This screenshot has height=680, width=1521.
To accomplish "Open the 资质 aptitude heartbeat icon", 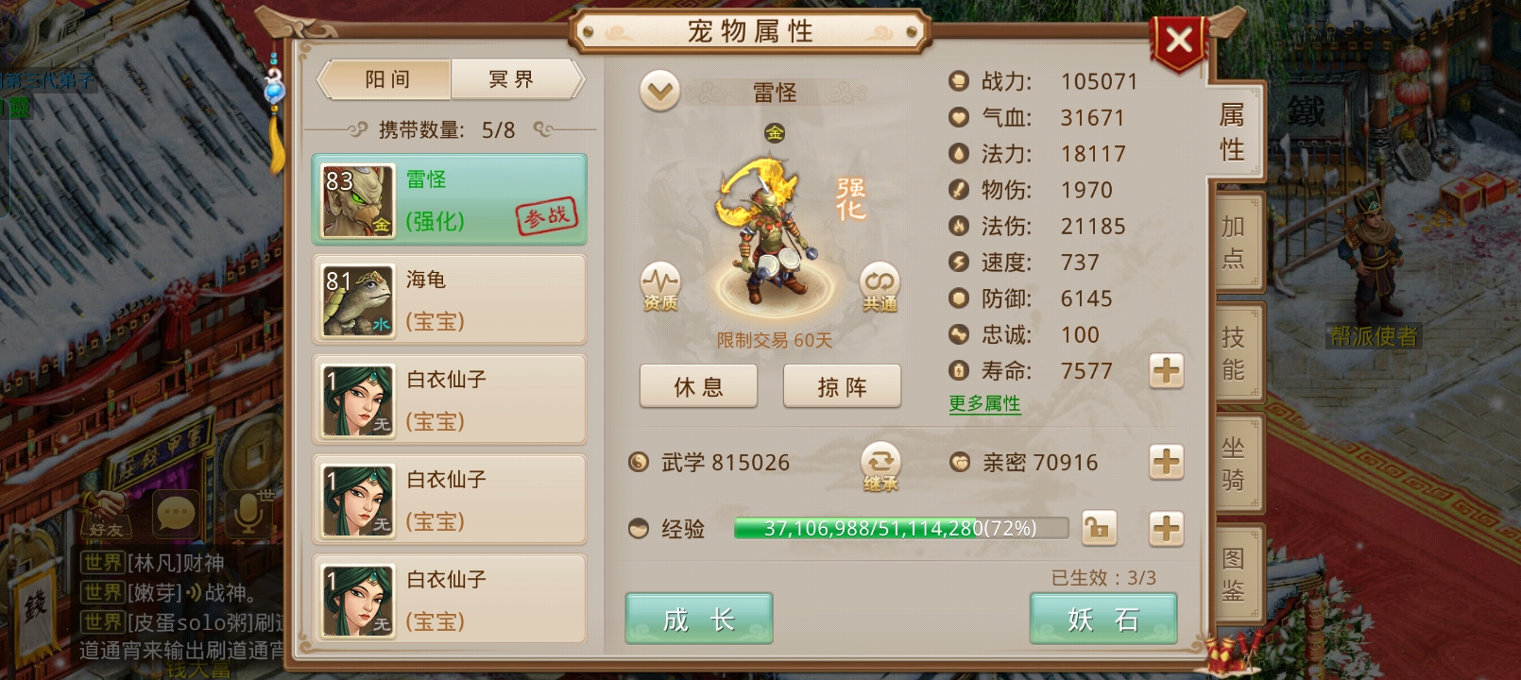I will coord(660,286).
